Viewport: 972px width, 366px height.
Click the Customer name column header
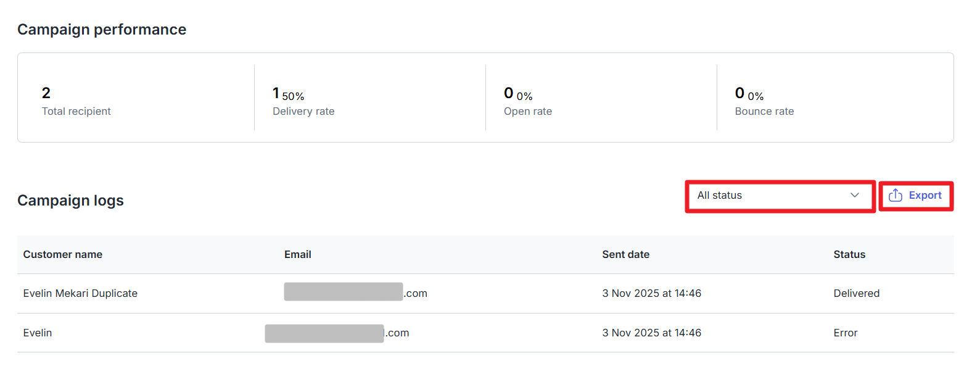[x=63, y=254]
